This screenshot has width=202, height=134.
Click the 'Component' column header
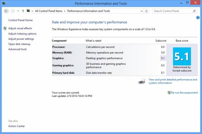click(59, 41)
